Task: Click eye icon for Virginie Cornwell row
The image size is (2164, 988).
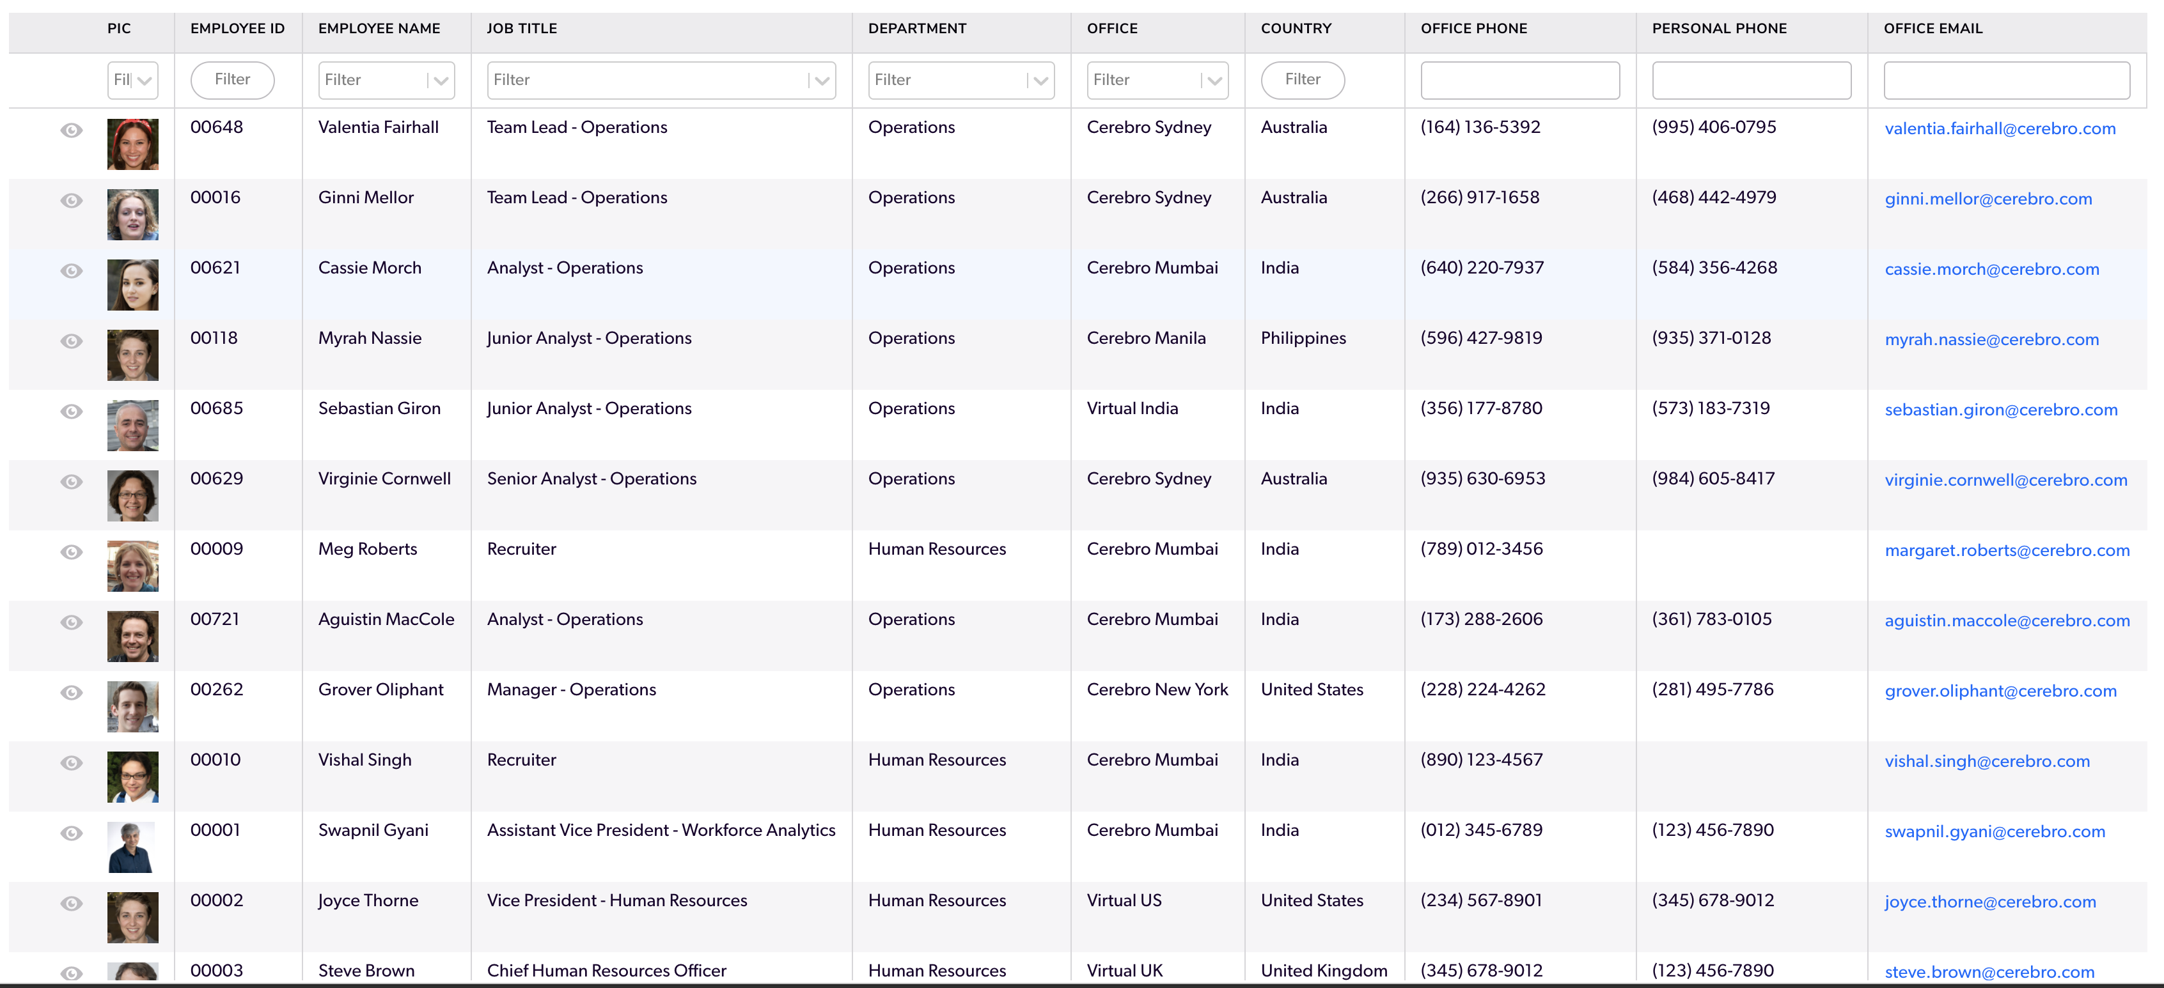Action: [72, 482]
